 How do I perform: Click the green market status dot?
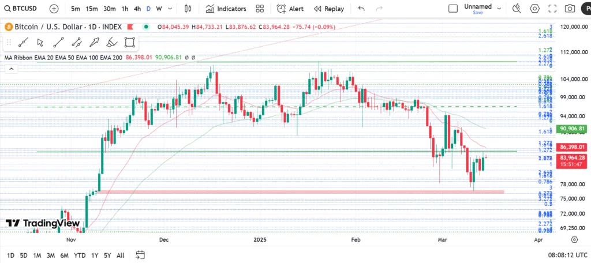coord(146,27)
